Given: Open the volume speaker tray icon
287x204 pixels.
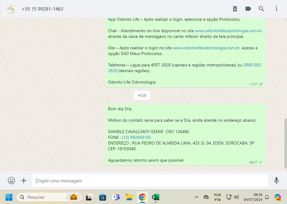Looking at the screenshot, I should (x=236, y=197).
